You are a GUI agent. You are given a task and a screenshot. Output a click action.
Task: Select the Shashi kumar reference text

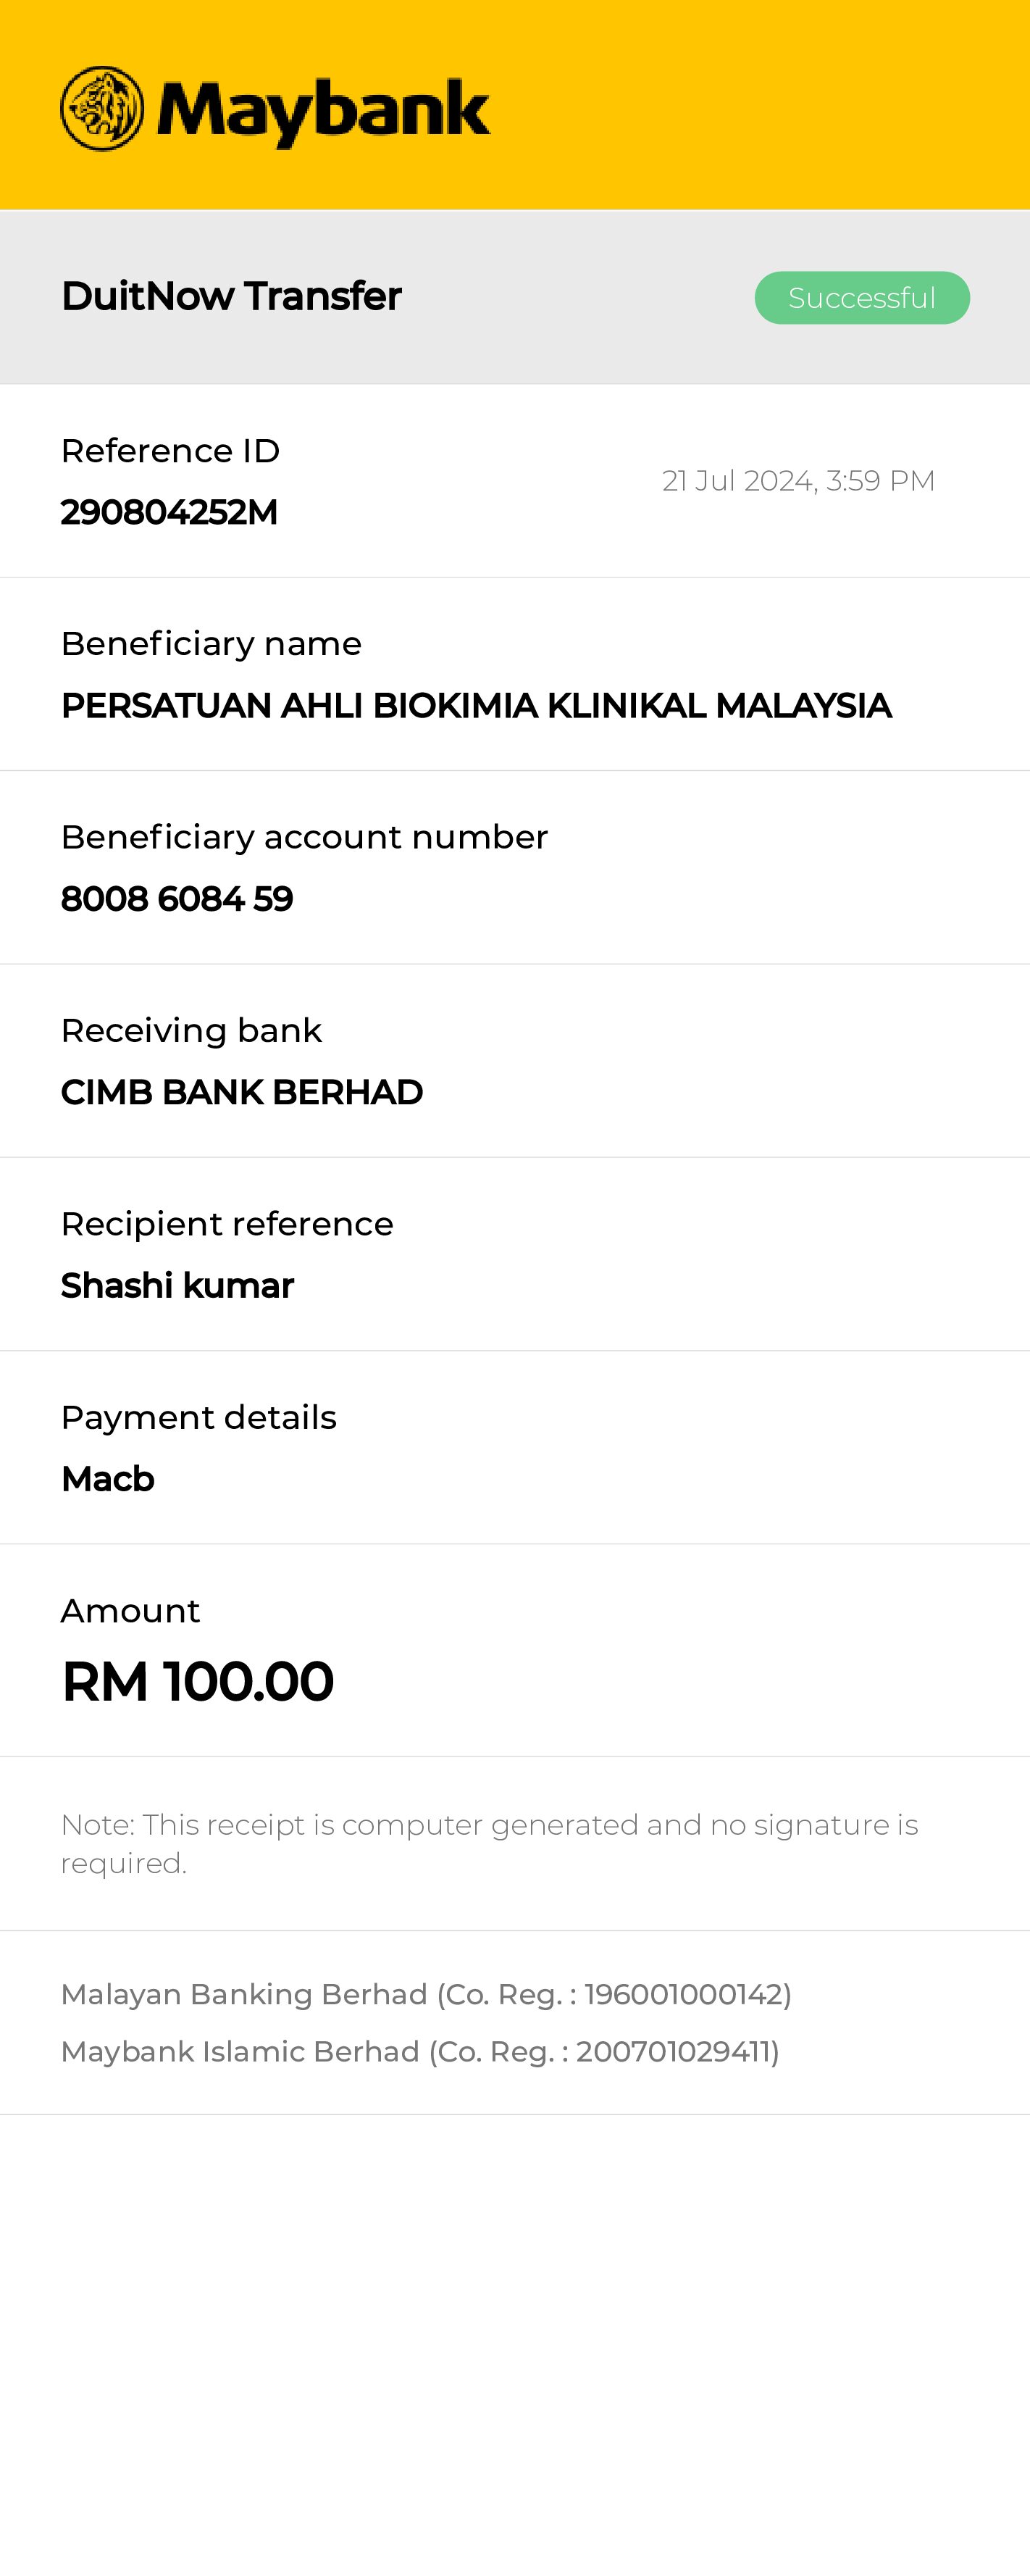177,1286
